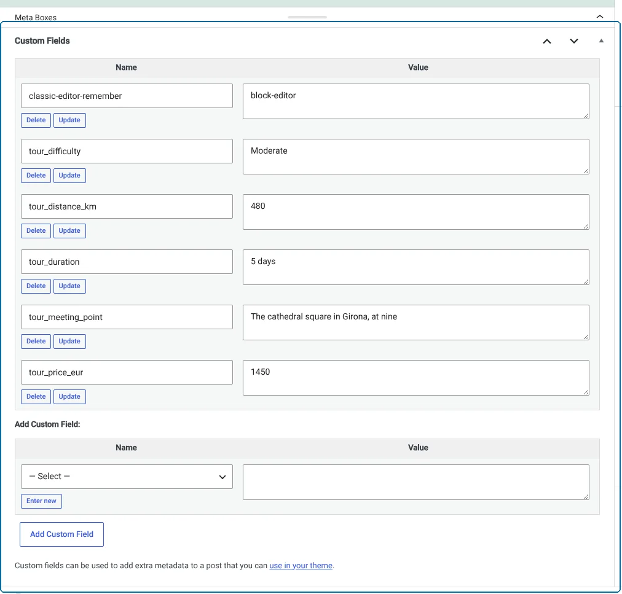Image resolution: width=622 pixels, height=594 pixels.
Task: Edit the 480 value textarea
Action: point(415,212)
